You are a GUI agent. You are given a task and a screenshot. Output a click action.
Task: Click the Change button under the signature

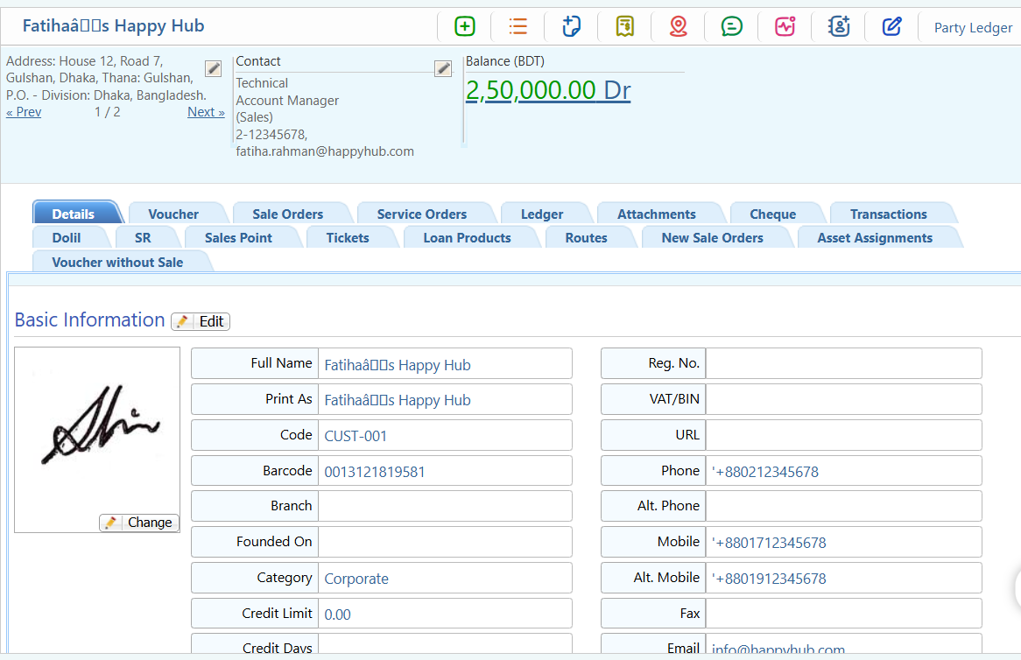[x=138, y=523]
